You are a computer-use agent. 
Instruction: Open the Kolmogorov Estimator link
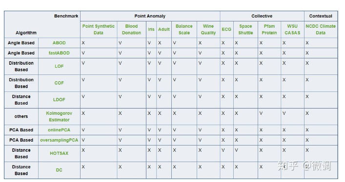tap(59, 117)
